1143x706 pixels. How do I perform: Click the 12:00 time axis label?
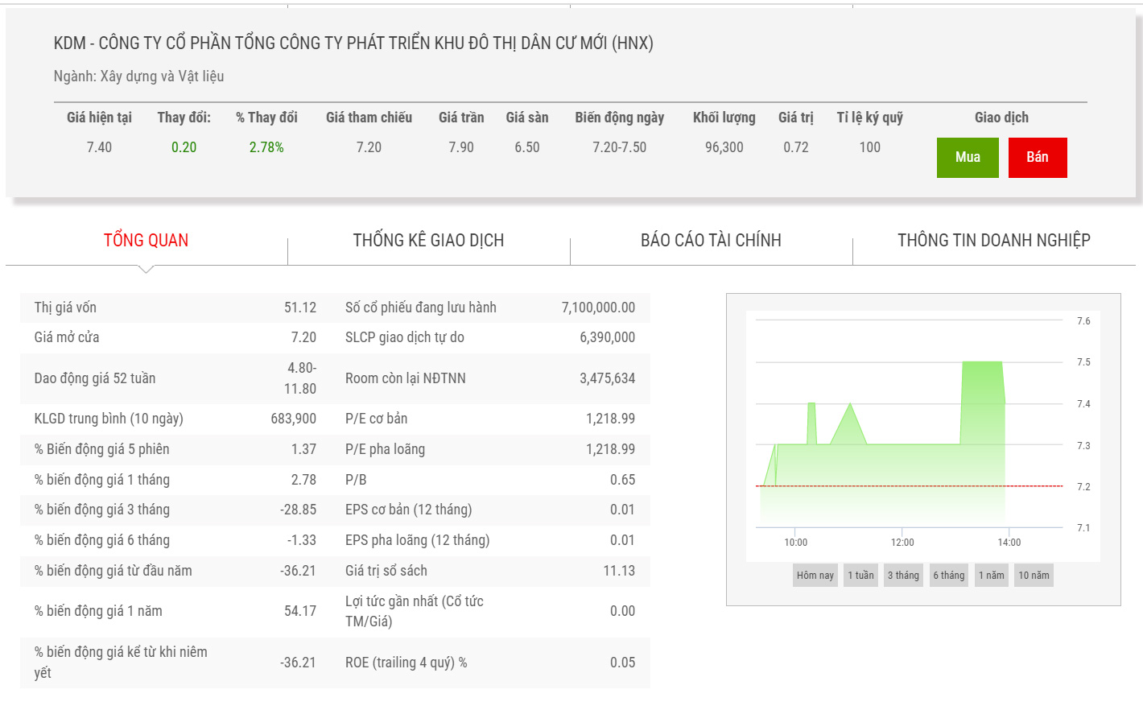902,543
